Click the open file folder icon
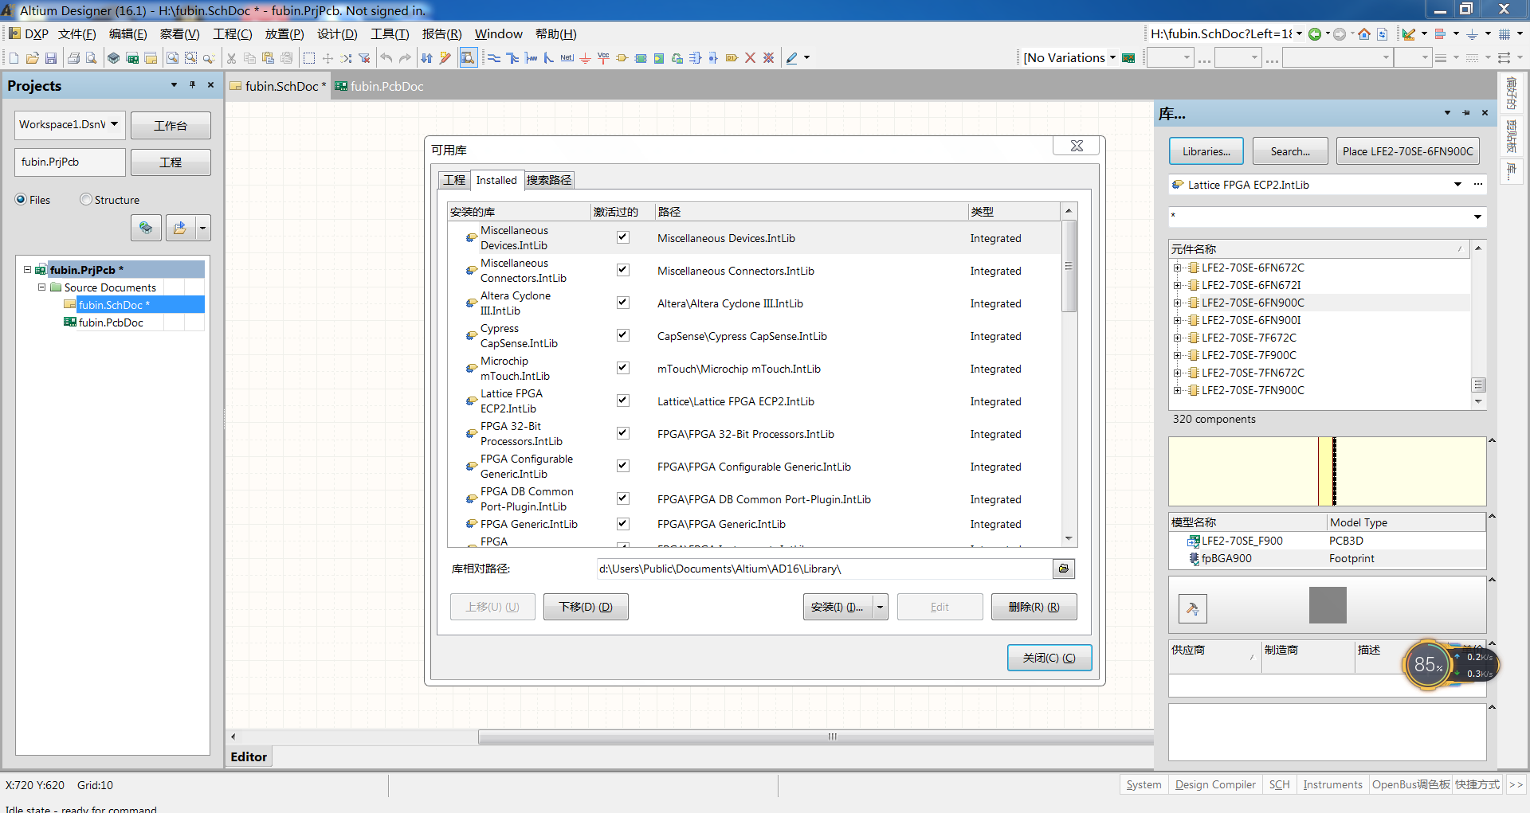Image resolution: width=1530 pixels, height=813 pixels. pyautogui.click(x=33, y=58)
